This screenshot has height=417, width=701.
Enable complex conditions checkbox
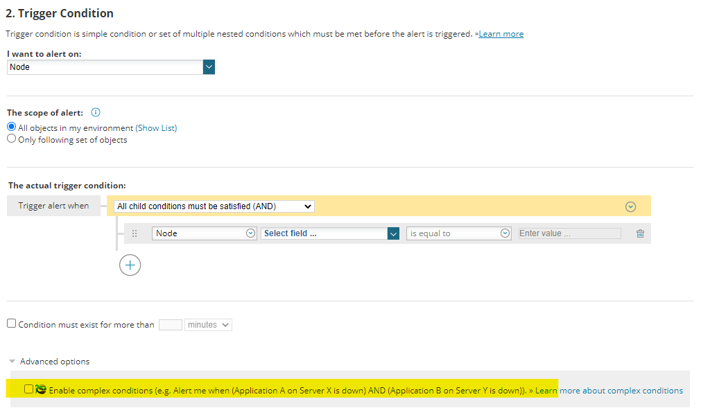[x=28, y=389]
